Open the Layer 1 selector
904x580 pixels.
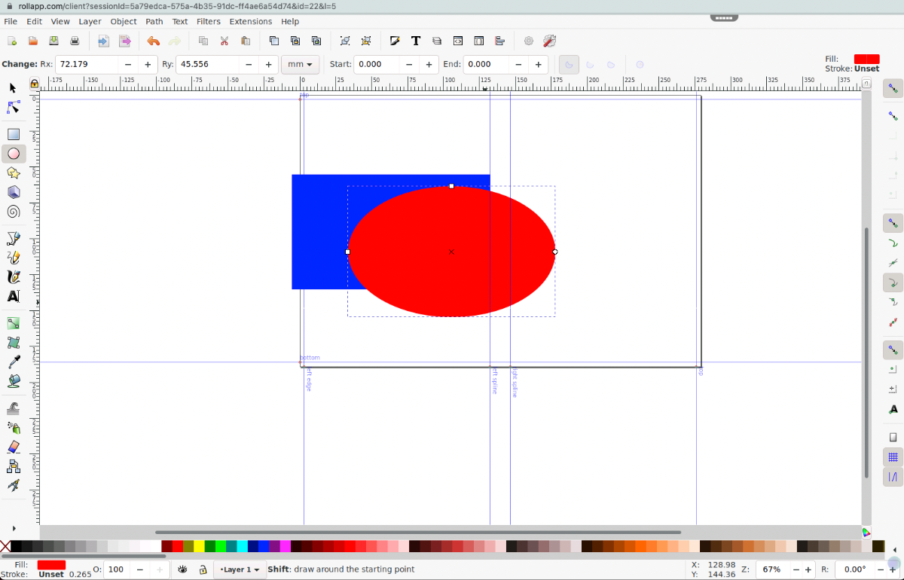coord(240,569)
